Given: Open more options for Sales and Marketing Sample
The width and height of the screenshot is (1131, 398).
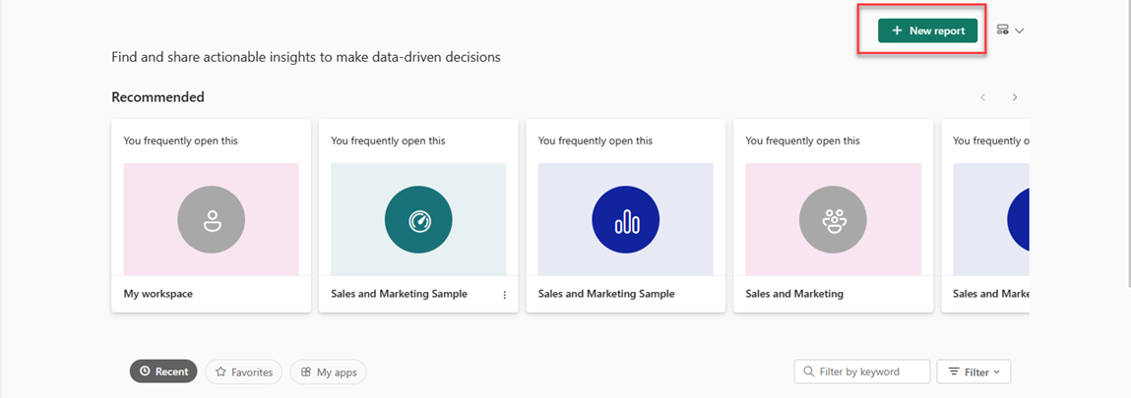Looking at the screenshot, I should pyautogui.click(x=505, y=295).
